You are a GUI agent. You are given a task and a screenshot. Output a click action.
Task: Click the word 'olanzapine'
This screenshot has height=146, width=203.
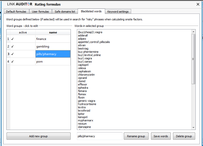84,127
